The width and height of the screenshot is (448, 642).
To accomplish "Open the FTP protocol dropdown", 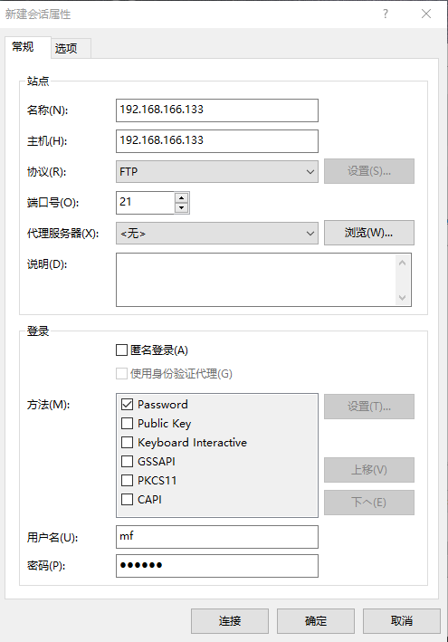I will [217, 171].
